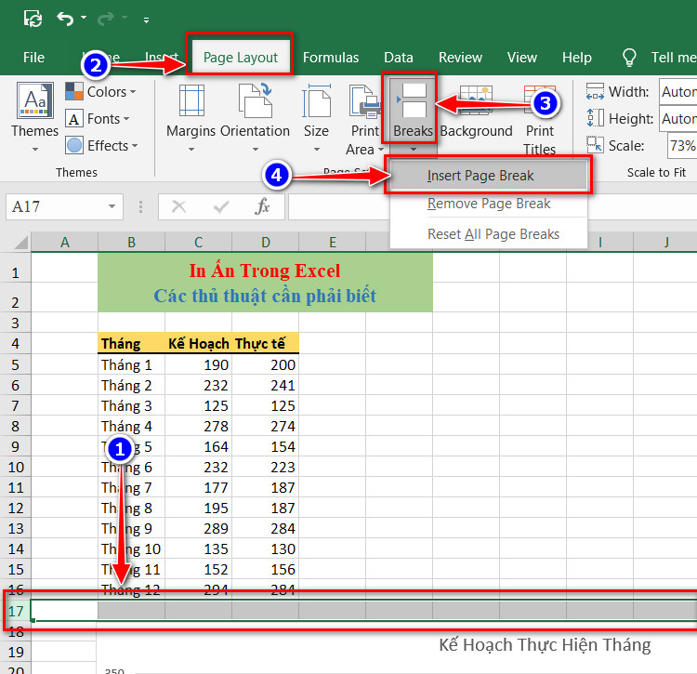Open the Help tab
The image size is (697, 674).
point(576,58)
